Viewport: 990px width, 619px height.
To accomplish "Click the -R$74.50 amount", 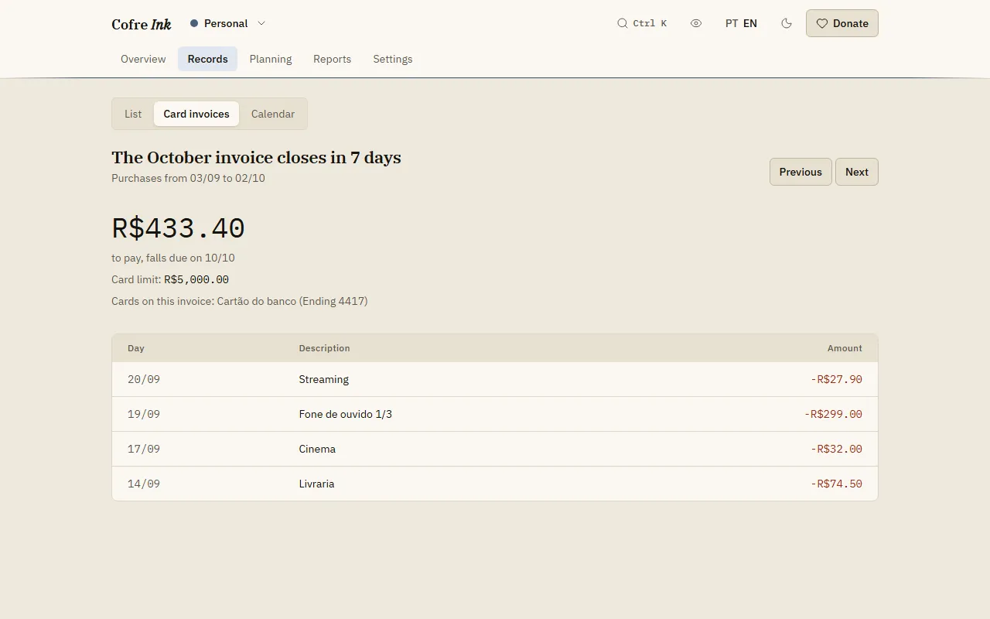I will tap(836, 484).
